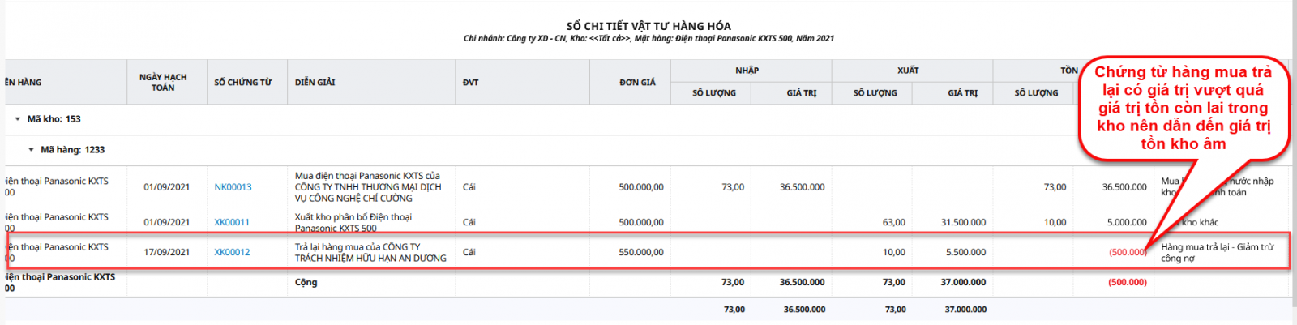
Task: Select the SỐ LƯỢNG header under XUẤT
Action: pyautogui.click(x=875, y=93)
